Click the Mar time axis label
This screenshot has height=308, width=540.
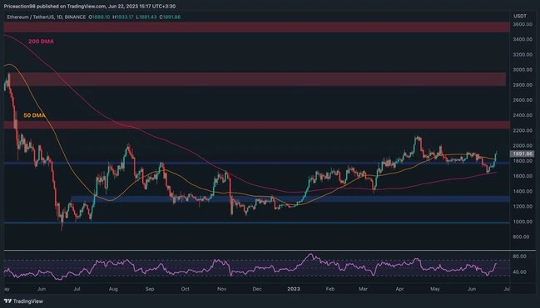364,289
